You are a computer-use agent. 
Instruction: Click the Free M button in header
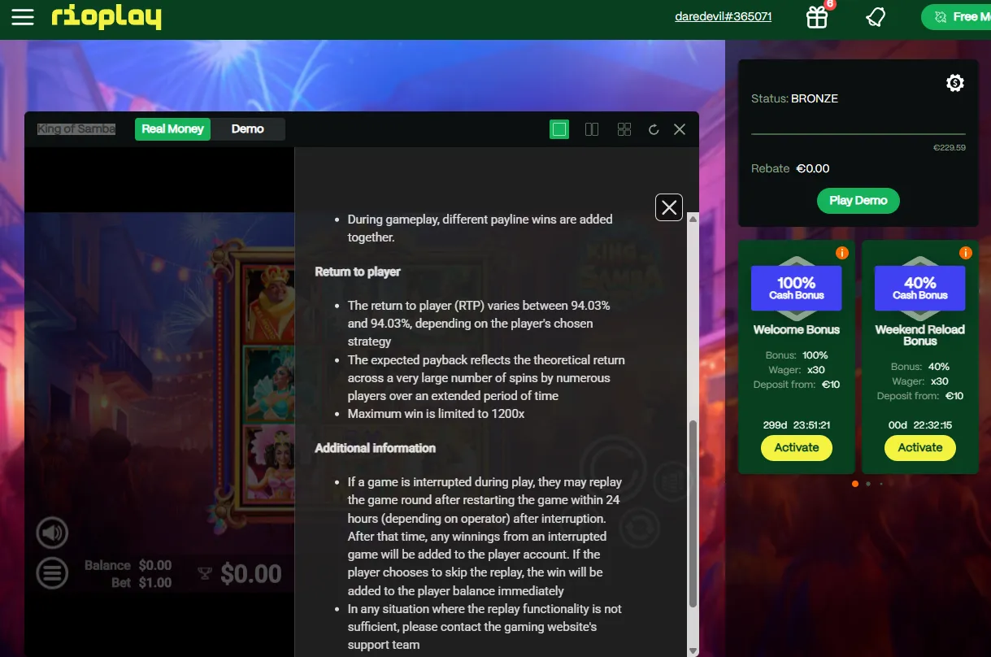956,16
